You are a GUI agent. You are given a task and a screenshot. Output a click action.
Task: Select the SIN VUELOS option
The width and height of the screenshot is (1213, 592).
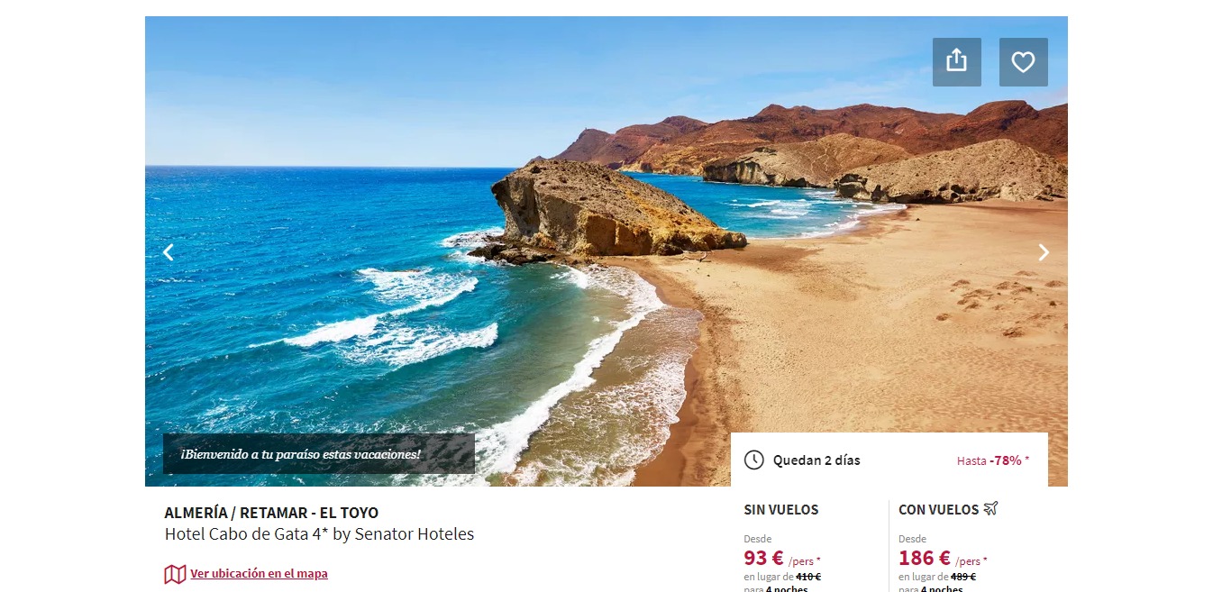click(781, 510)
